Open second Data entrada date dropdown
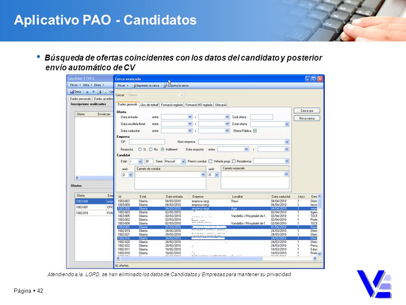This screenshot has height=305, width=406. 227,117
